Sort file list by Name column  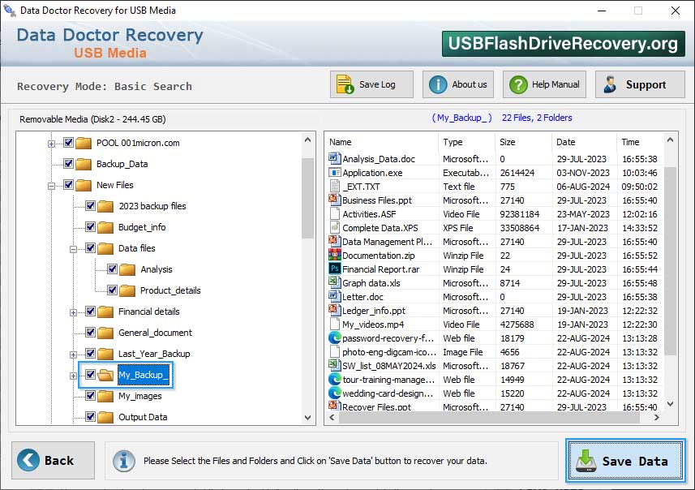coord(382,142)
